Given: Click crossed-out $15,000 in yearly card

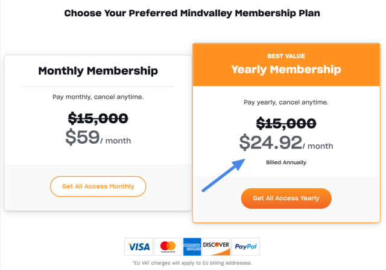Looking at the screenshot, I should [286, 123].
